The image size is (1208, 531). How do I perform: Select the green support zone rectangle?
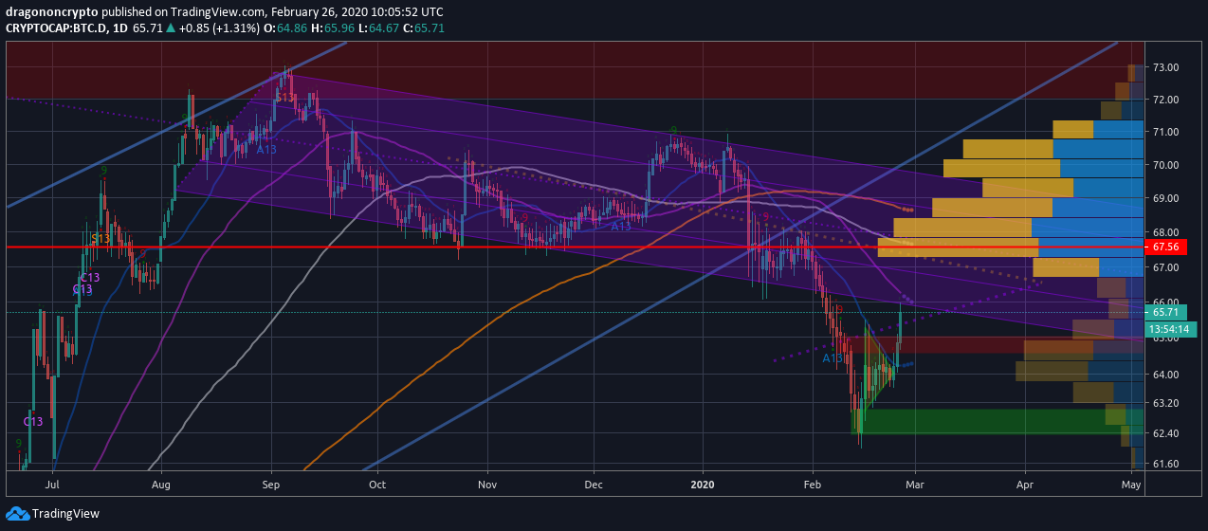998,421
